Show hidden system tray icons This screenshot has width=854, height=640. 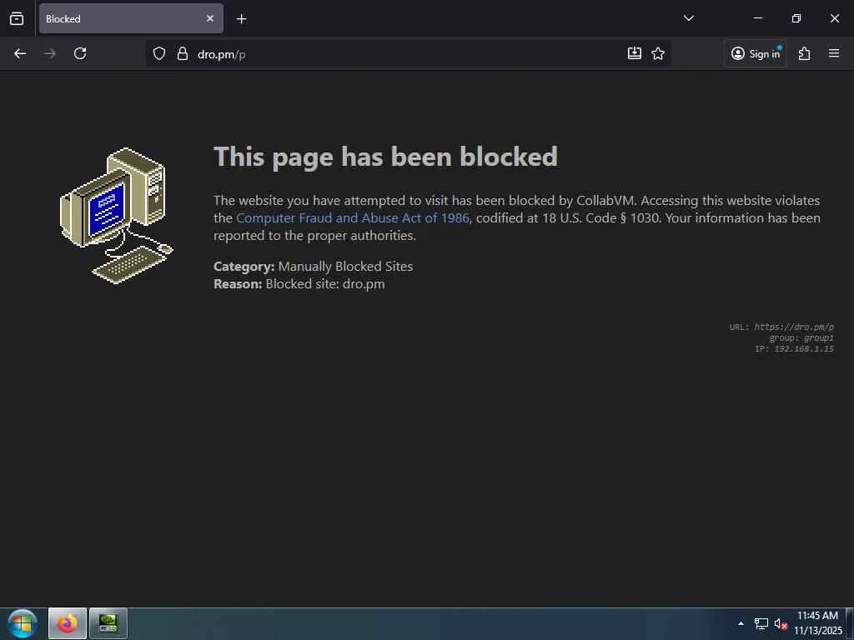(x=741, y=623)
